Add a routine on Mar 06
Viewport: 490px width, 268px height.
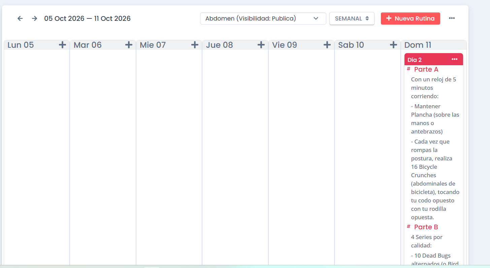click(129, 45)
